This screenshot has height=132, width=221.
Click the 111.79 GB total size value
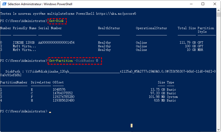click(x=187, y=43)
